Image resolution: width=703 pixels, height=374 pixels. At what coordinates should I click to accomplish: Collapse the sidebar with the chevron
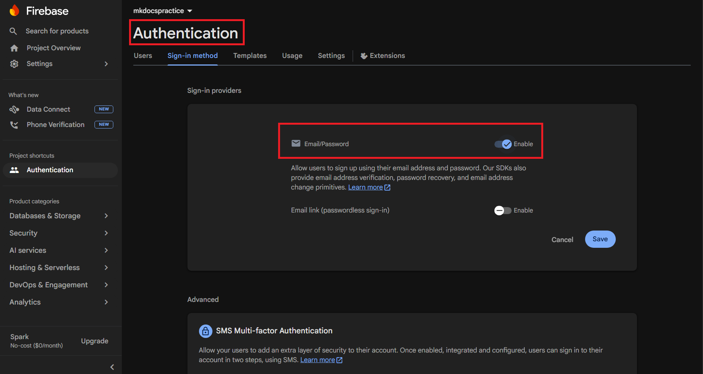(x=112, y=367)
